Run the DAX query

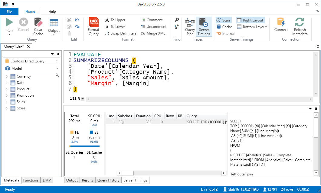coord(9,22)
